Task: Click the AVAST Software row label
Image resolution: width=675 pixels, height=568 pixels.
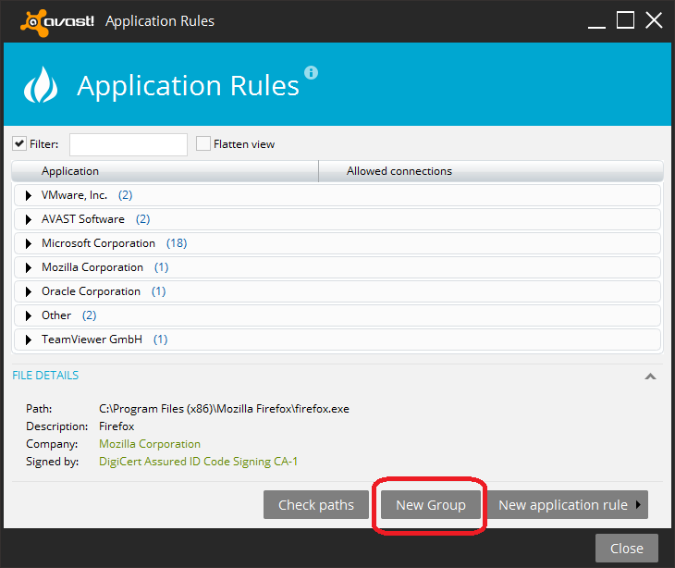Action: (x=83, y=219)
